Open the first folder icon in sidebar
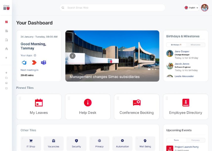 [x=6, y=78]
